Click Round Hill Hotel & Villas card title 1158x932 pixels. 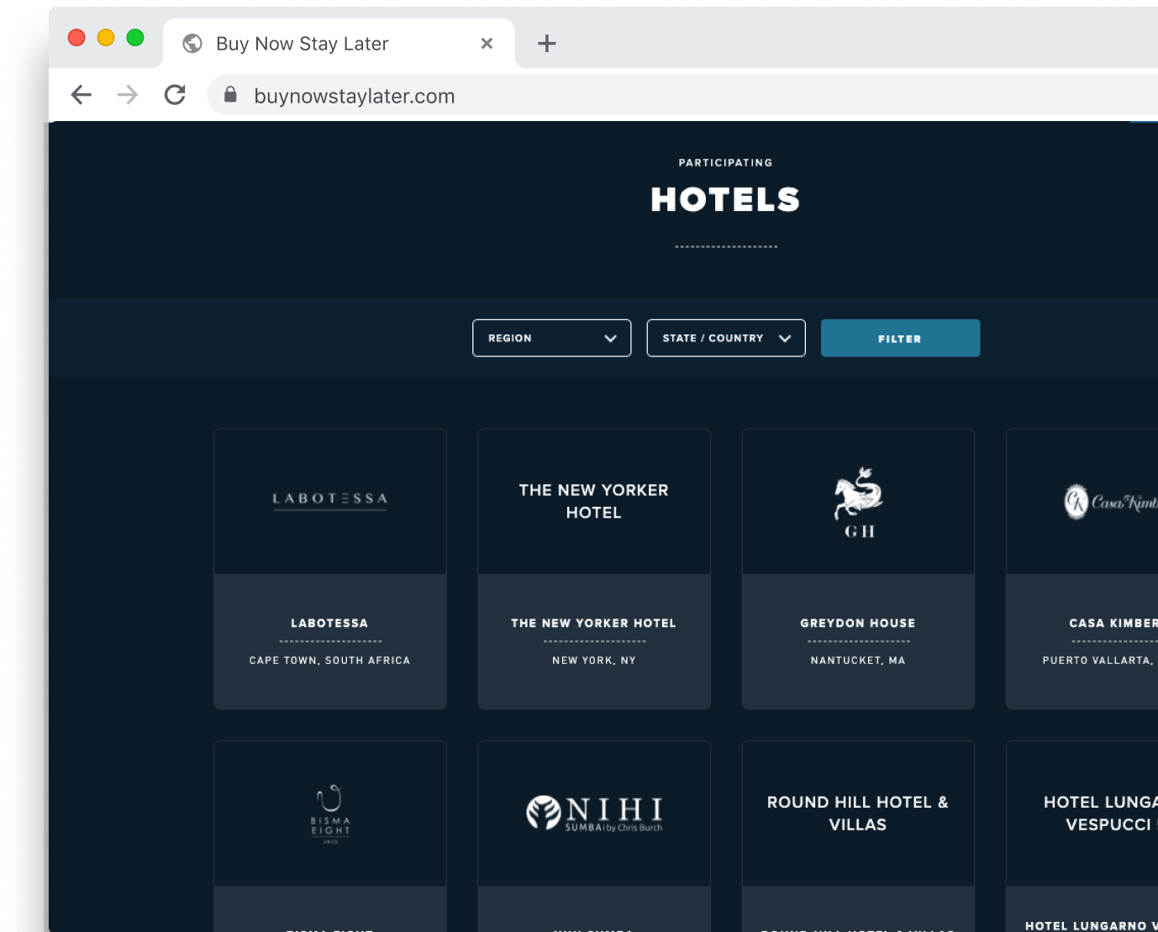click(x=858, y=814)
